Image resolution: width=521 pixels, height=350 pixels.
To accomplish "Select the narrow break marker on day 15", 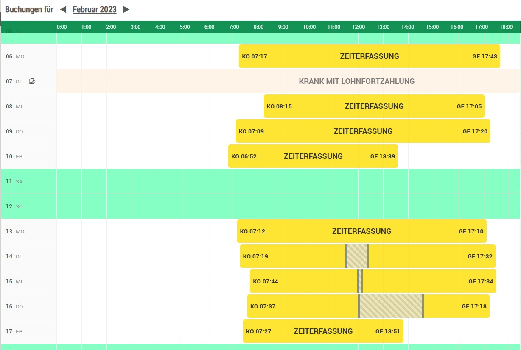I will 360,281.
